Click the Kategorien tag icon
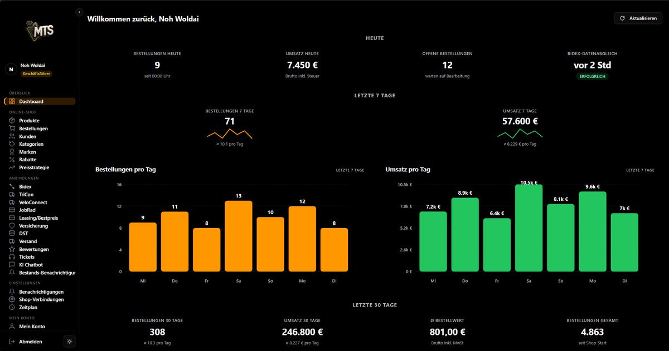 click(x=12, y=144)
